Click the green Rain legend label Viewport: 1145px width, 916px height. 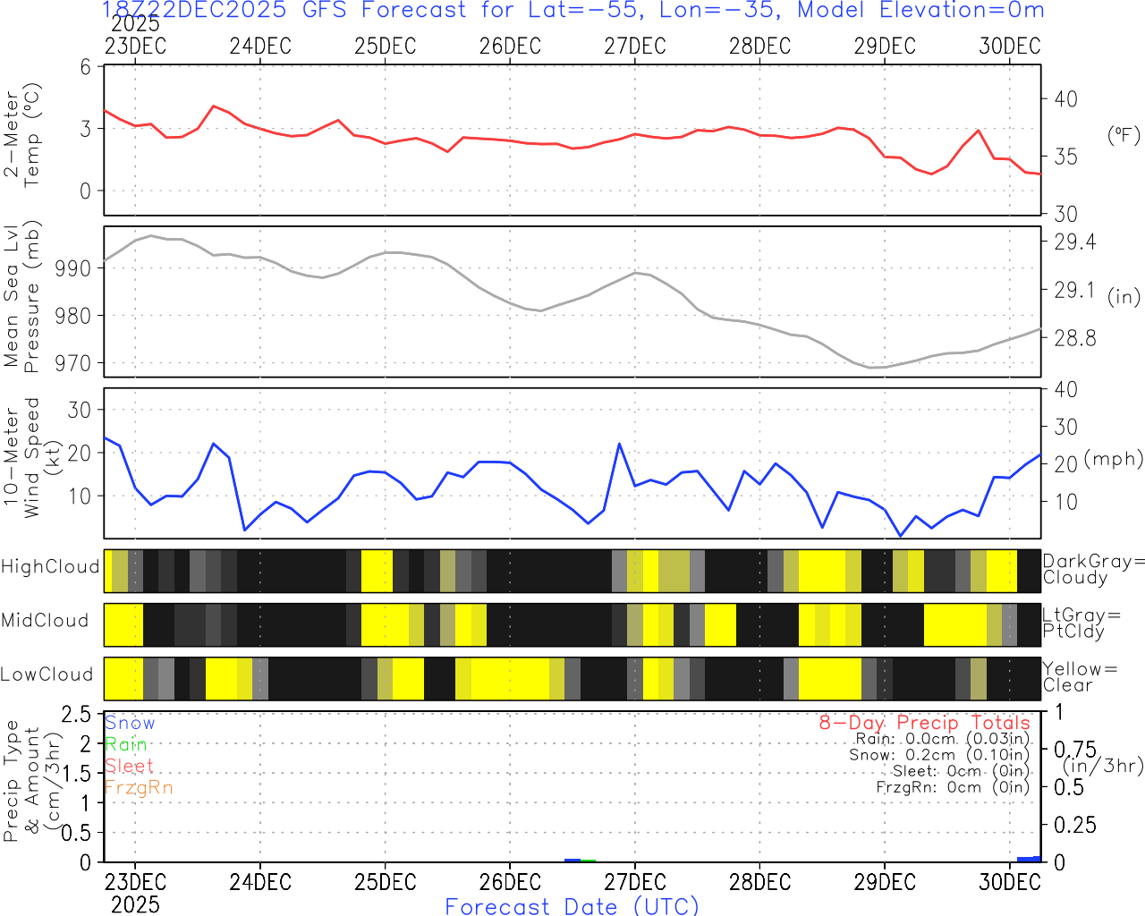[126, 744]
